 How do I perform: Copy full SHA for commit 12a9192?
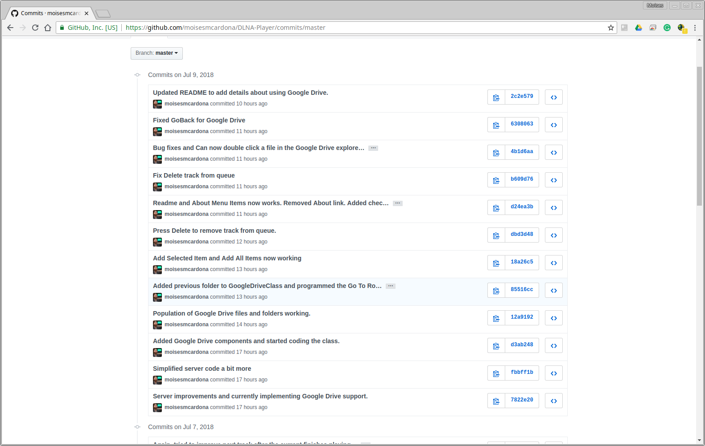tap(496, 318)
